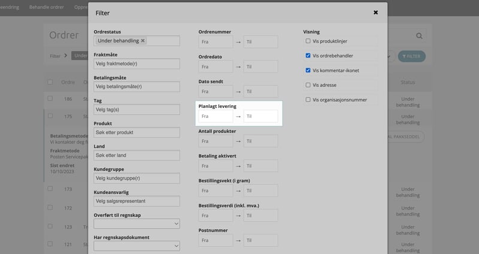Click the blue FILTER button

[411, 56]
